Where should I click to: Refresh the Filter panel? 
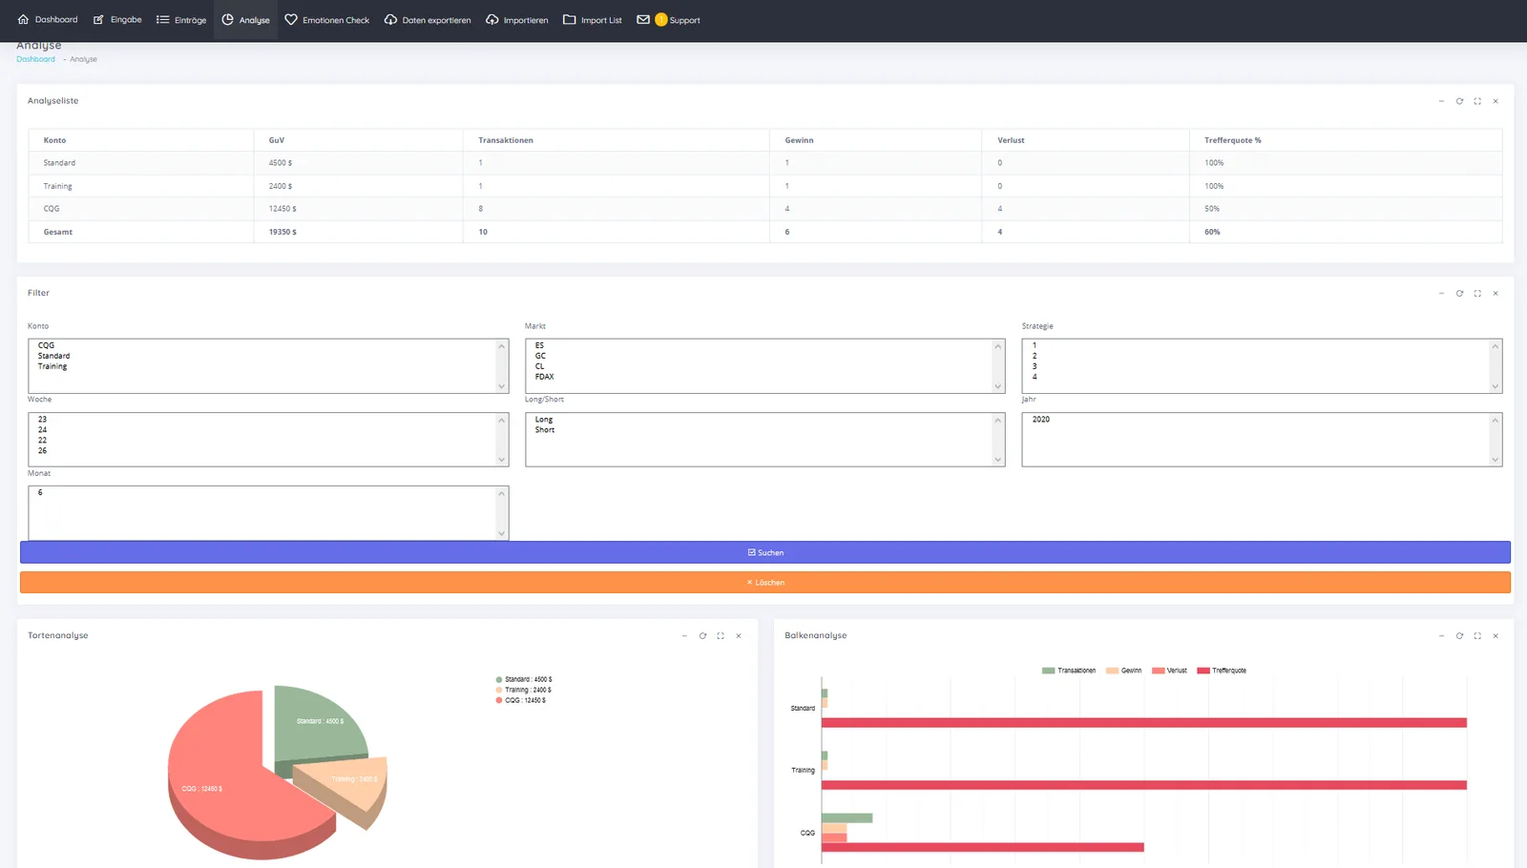1459,294
